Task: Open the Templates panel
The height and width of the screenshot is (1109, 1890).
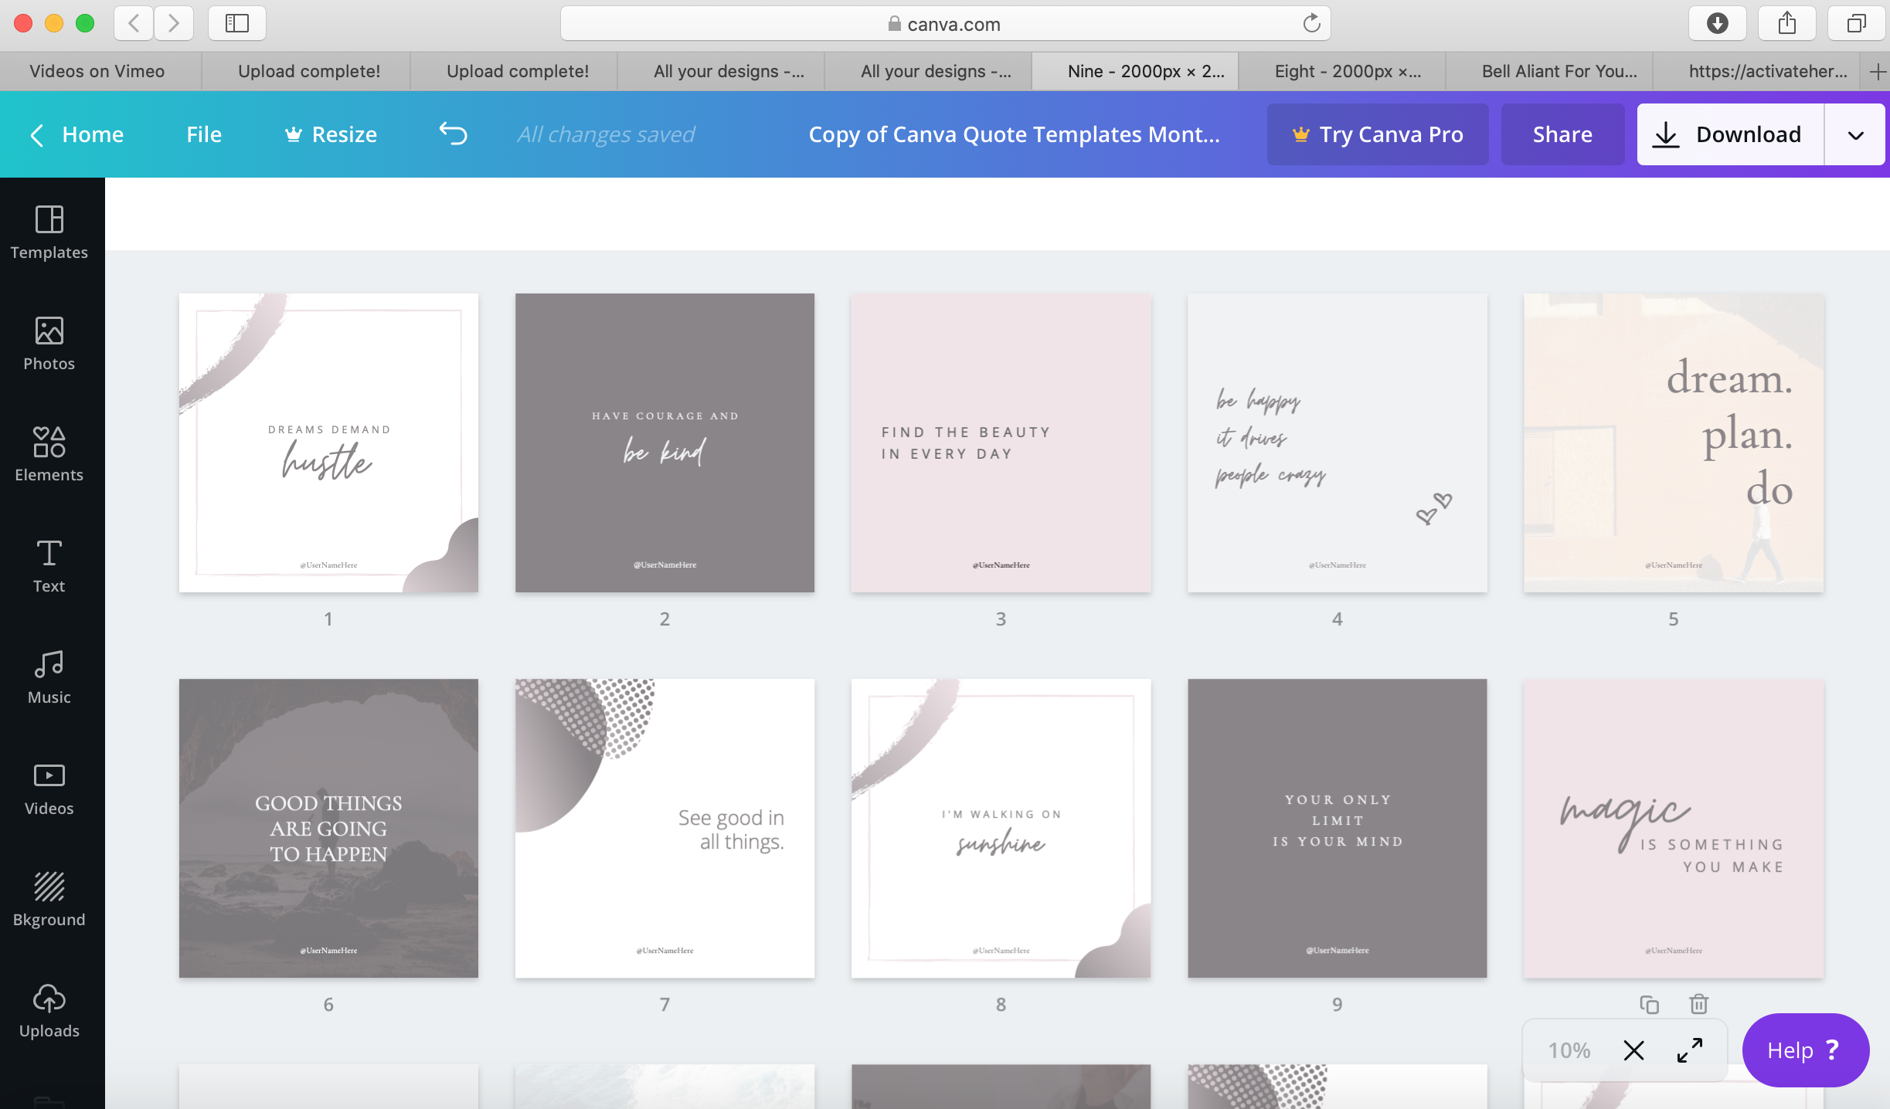Action: (x=49, y=232)
